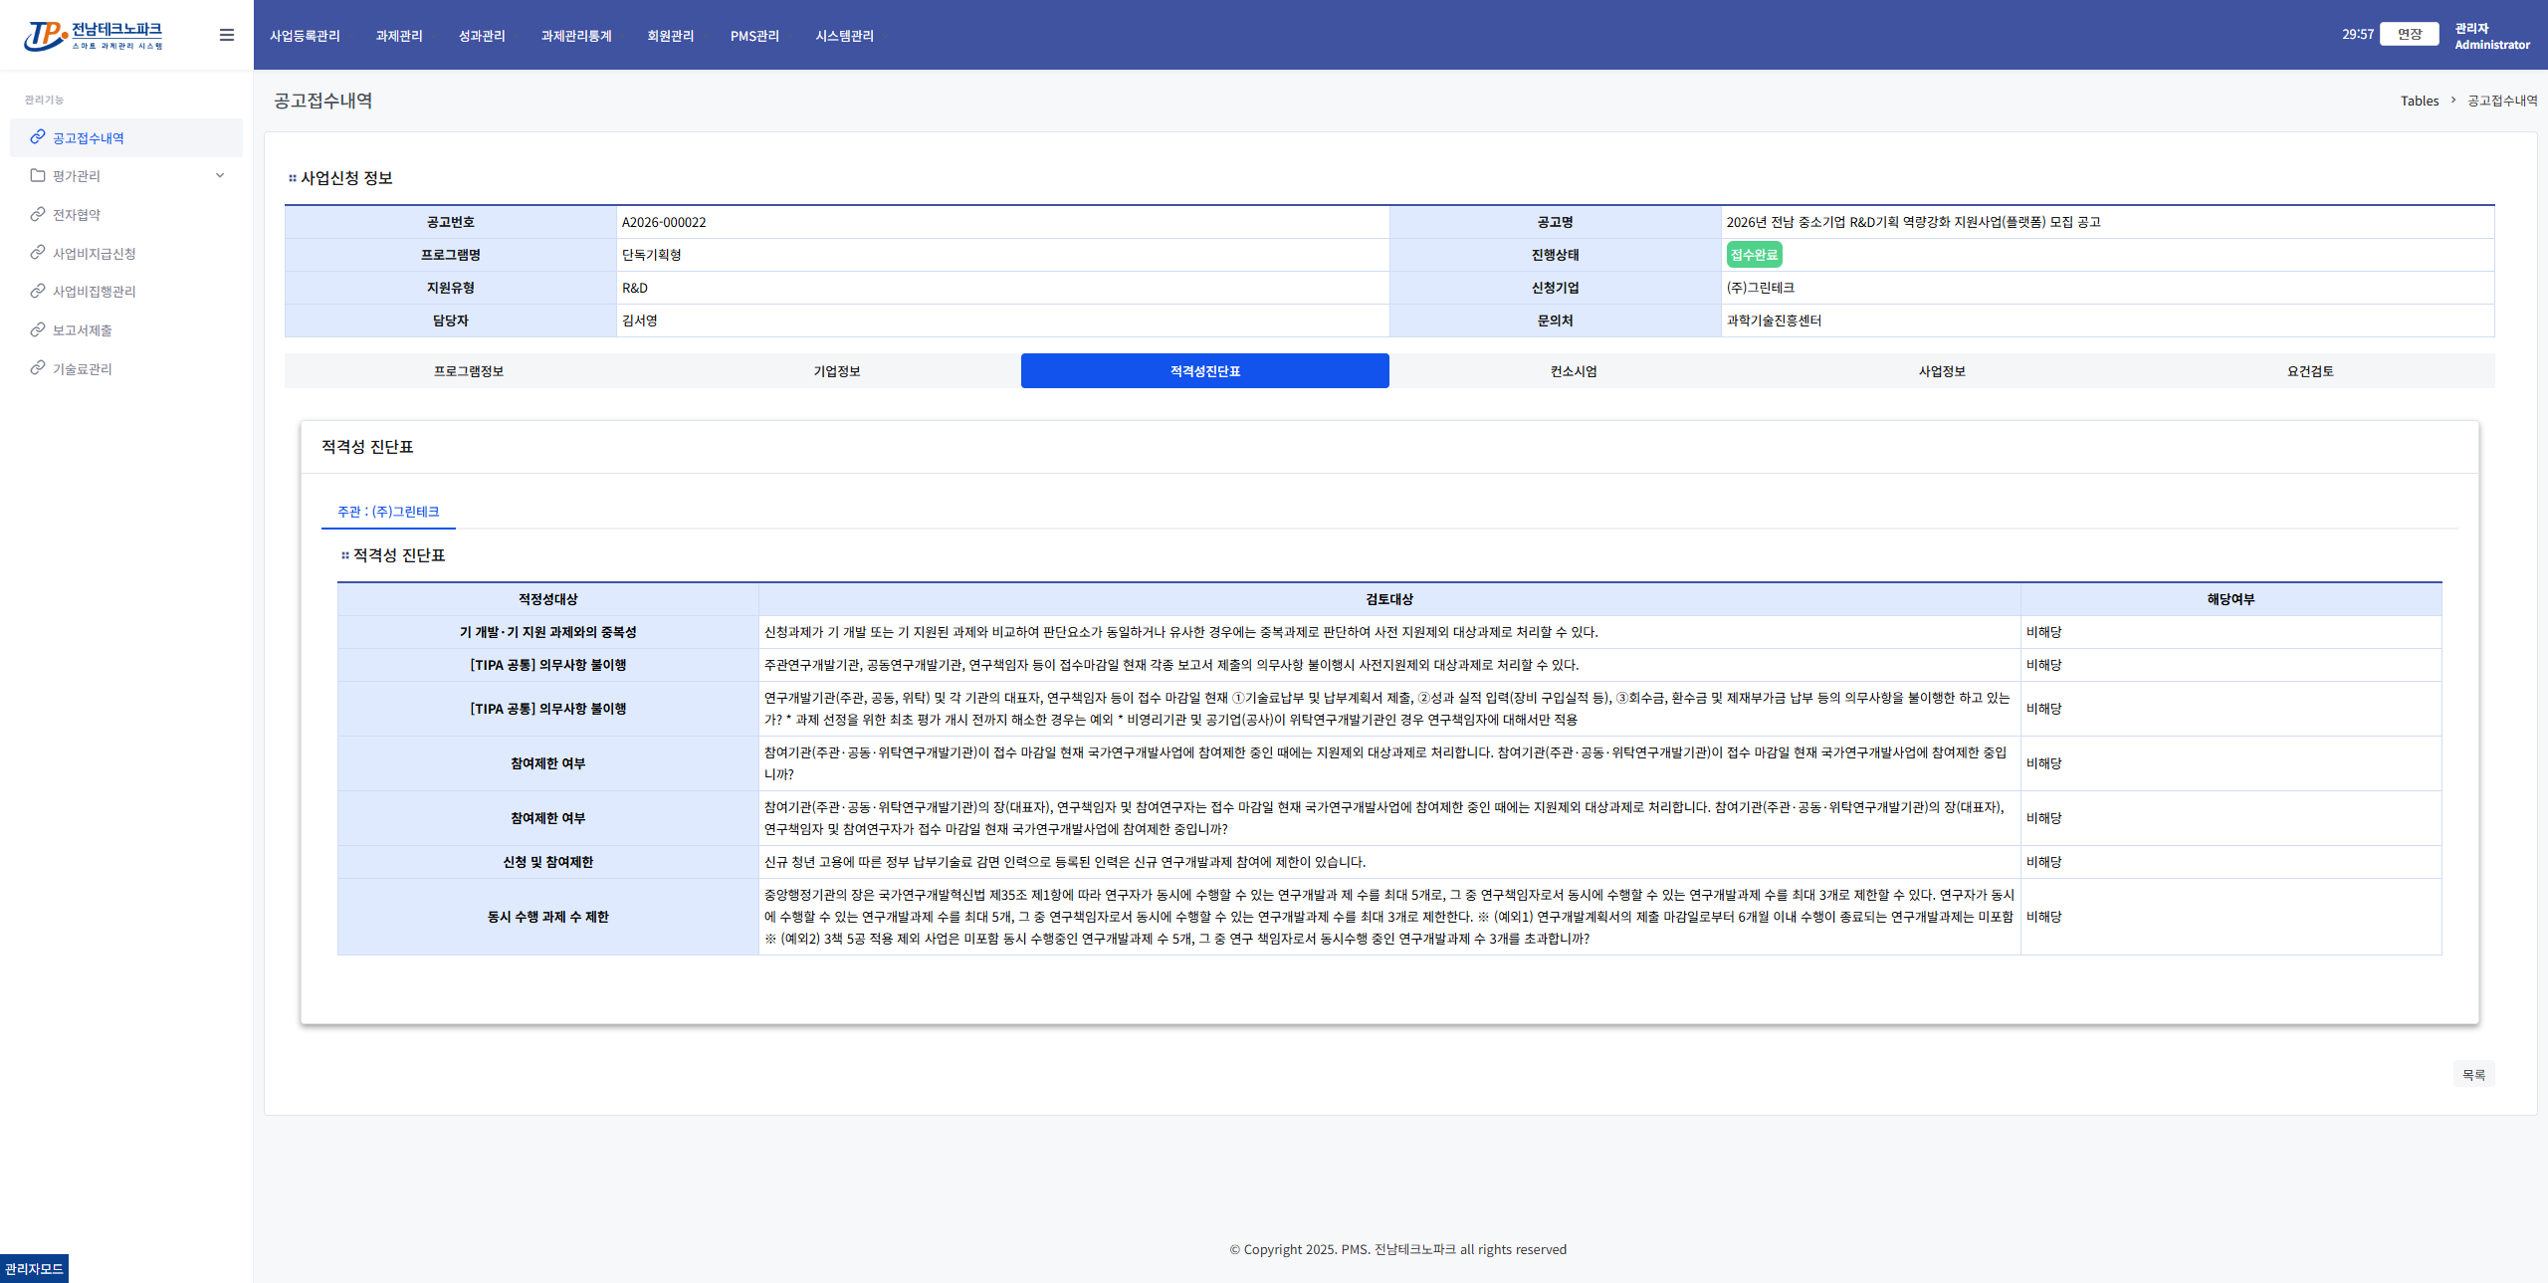The width and height of the screenshot is (2548, 1283).
Task: Click the link icon beside 사업비지급신청
Action: tap(38, 253)
